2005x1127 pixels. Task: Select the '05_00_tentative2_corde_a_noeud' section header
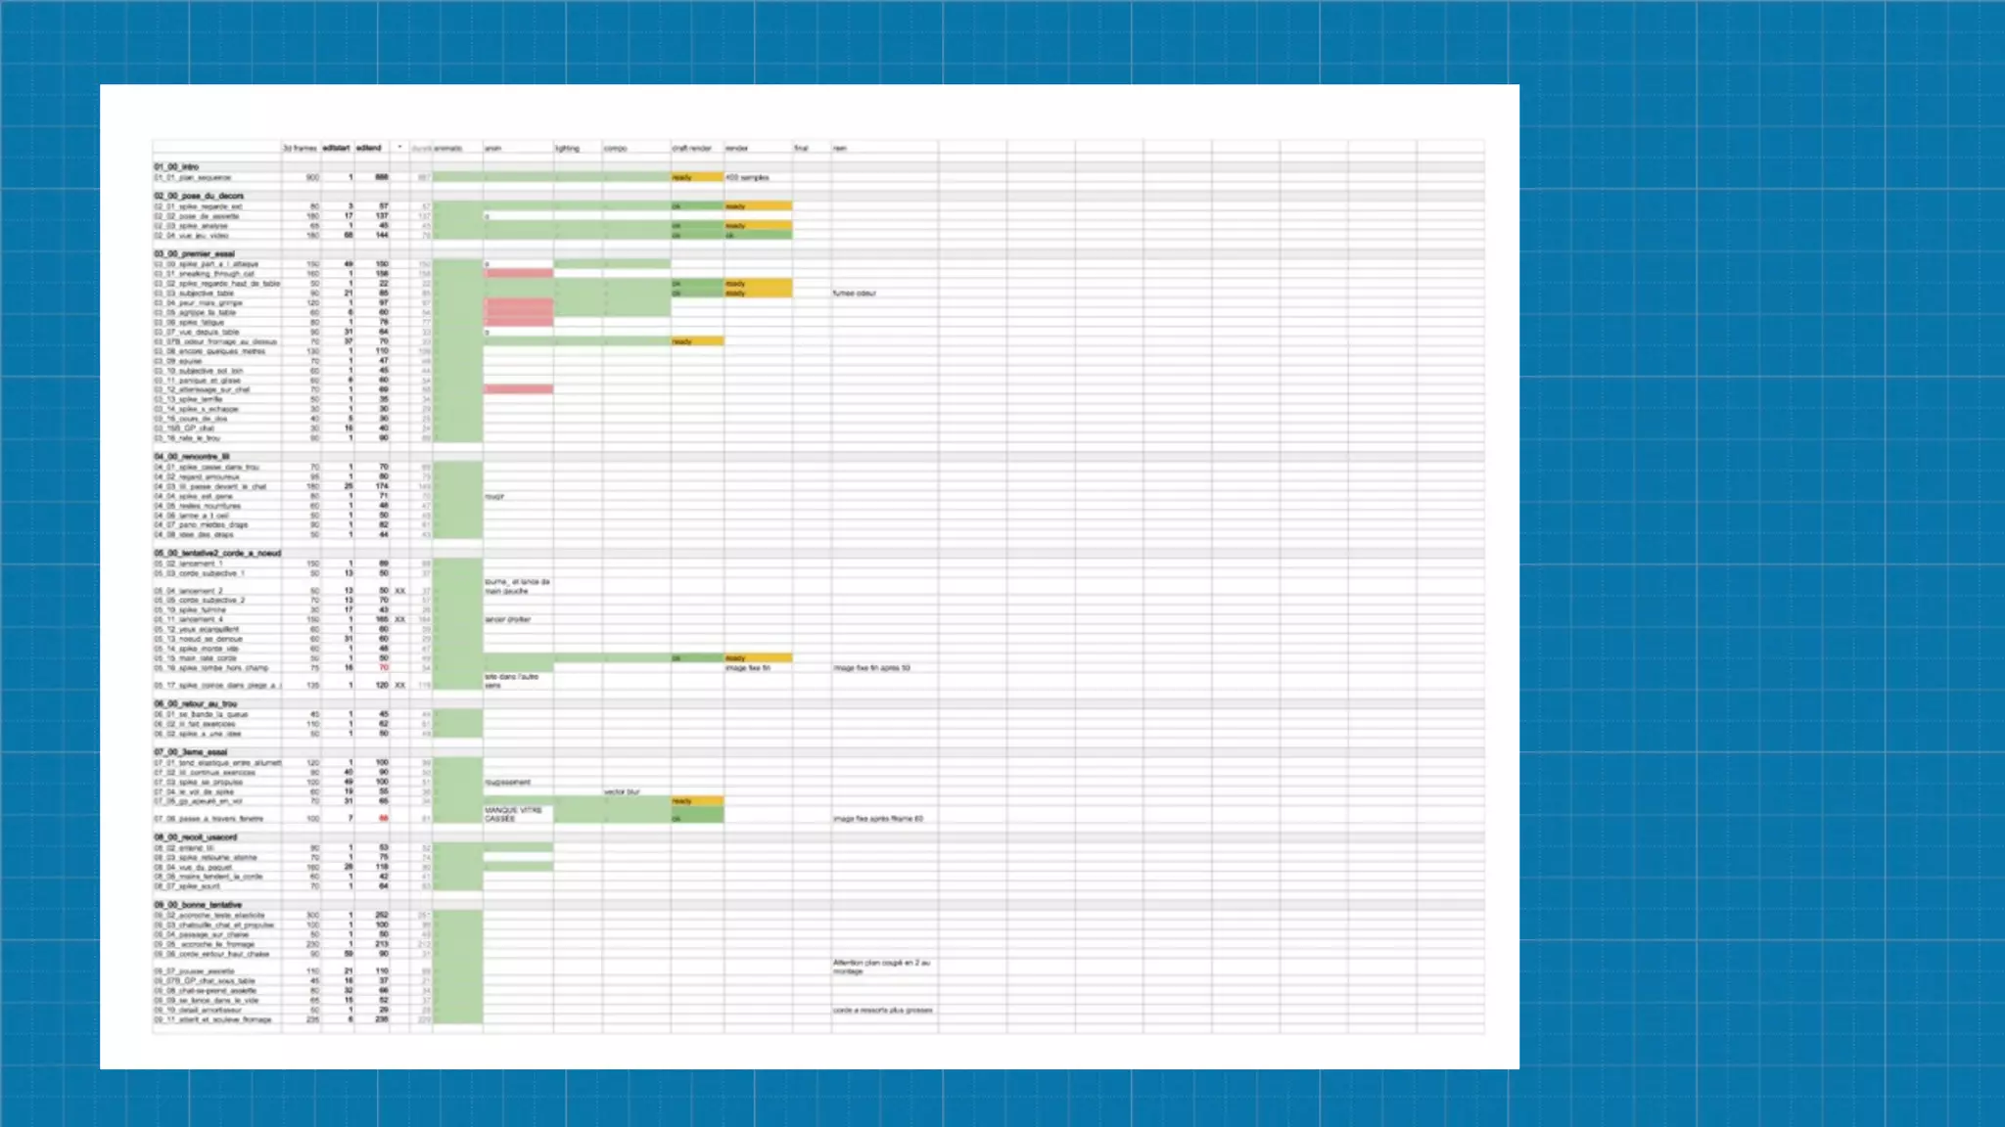[217, 554]
